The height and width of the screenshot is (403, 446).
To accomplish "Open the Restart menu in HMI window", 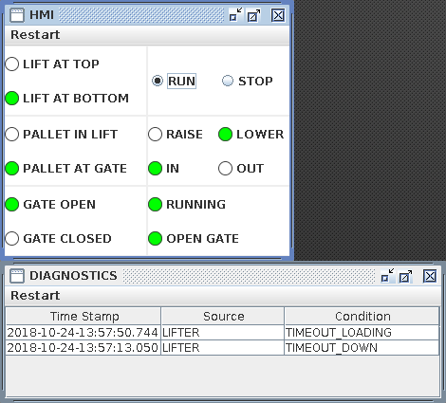I will coord(35,35).
